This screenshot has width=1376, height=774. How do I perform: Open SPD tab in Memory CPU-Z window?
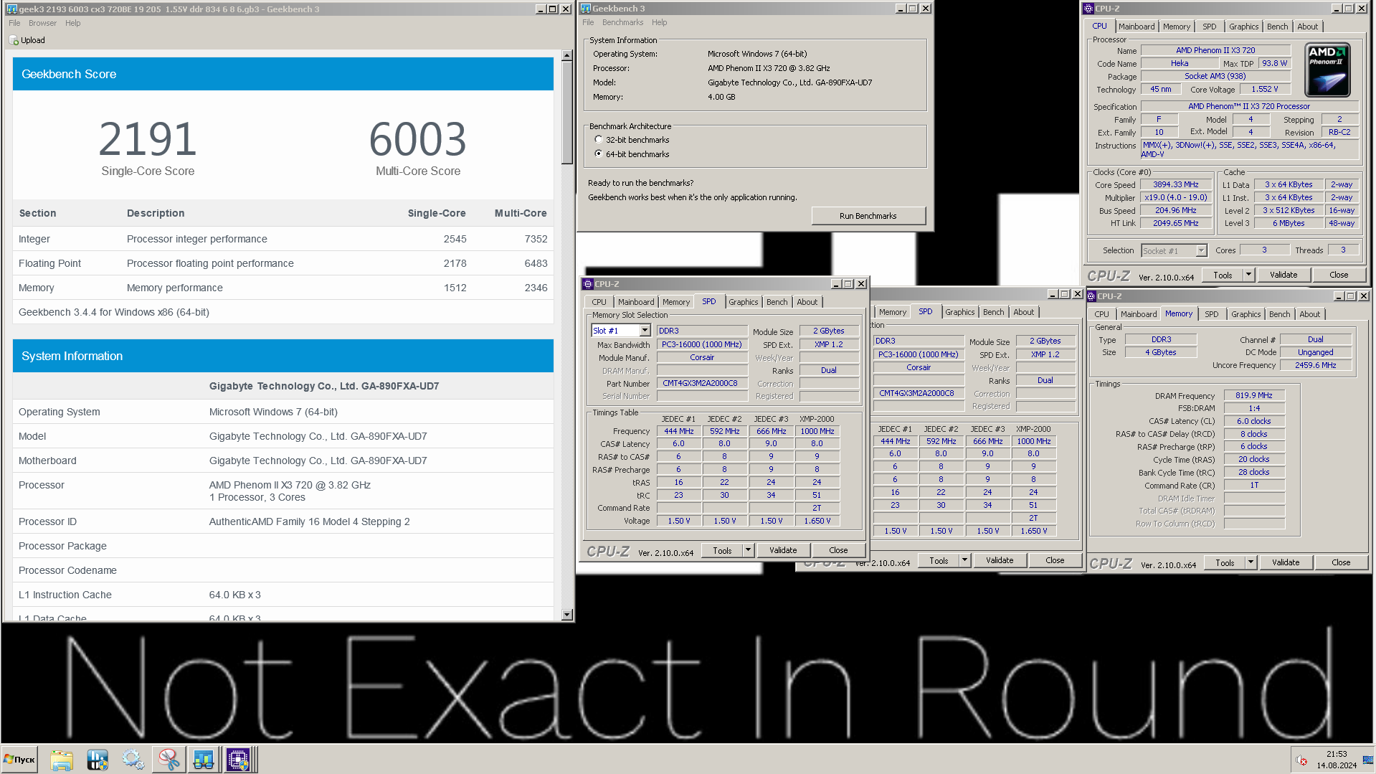point(1211,314)
